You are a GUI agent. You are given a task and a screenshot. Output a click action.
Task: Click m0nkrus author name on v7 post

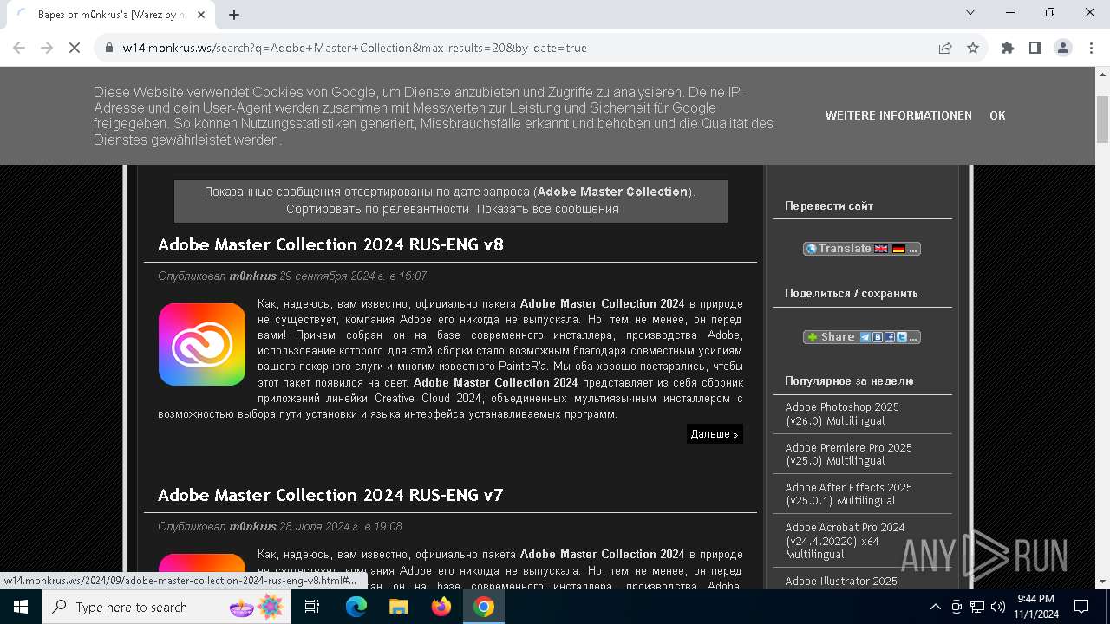[252, 526]
